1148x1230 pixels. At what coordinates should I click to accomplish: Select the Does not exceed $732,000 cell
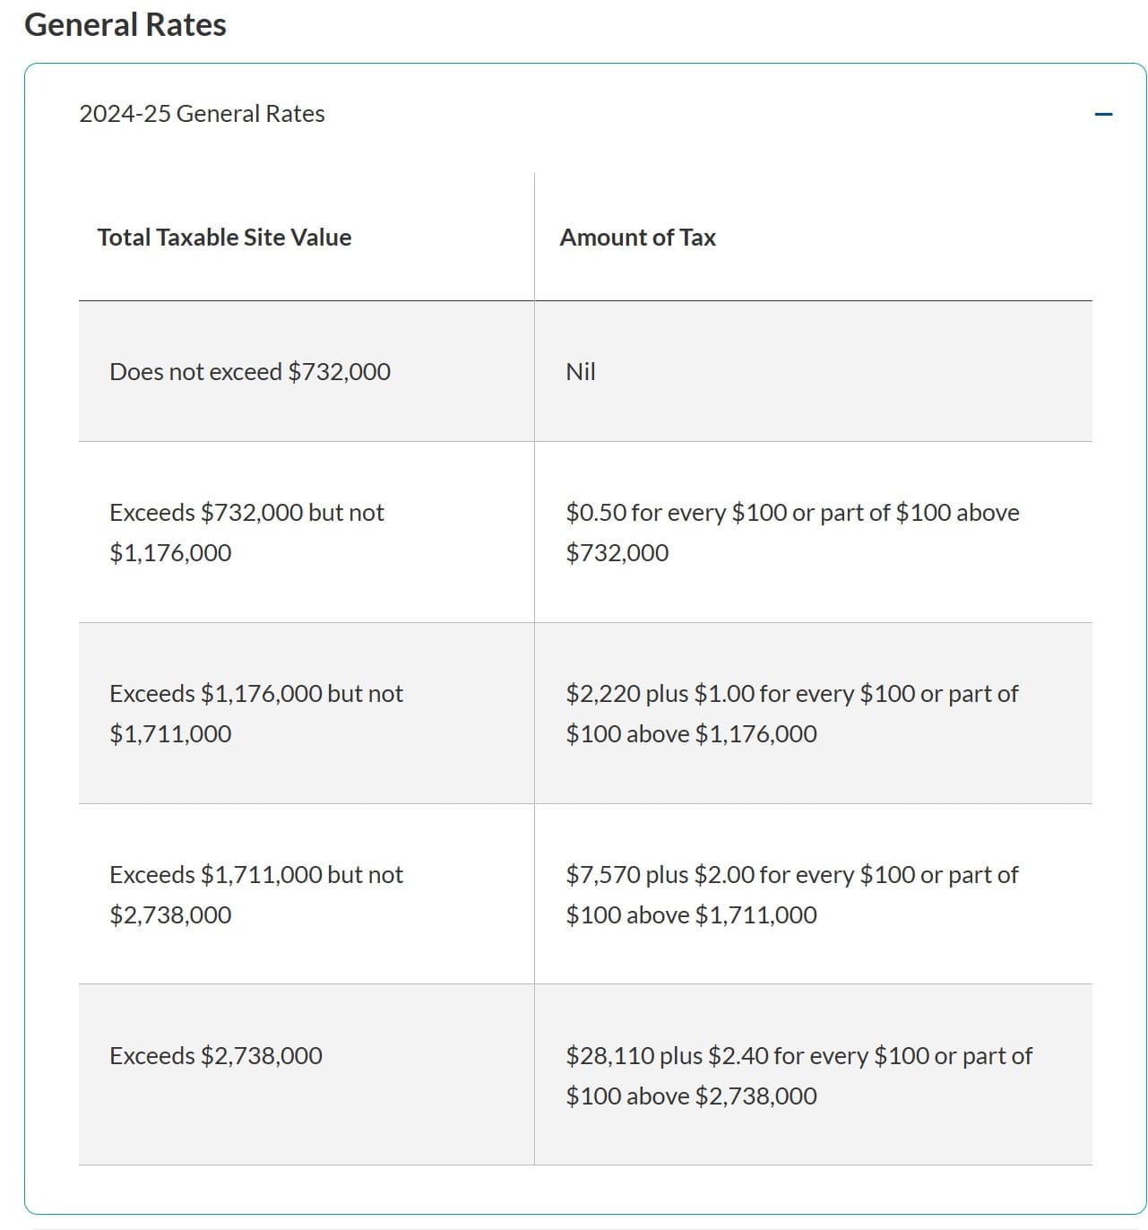[x=250, y=372]
